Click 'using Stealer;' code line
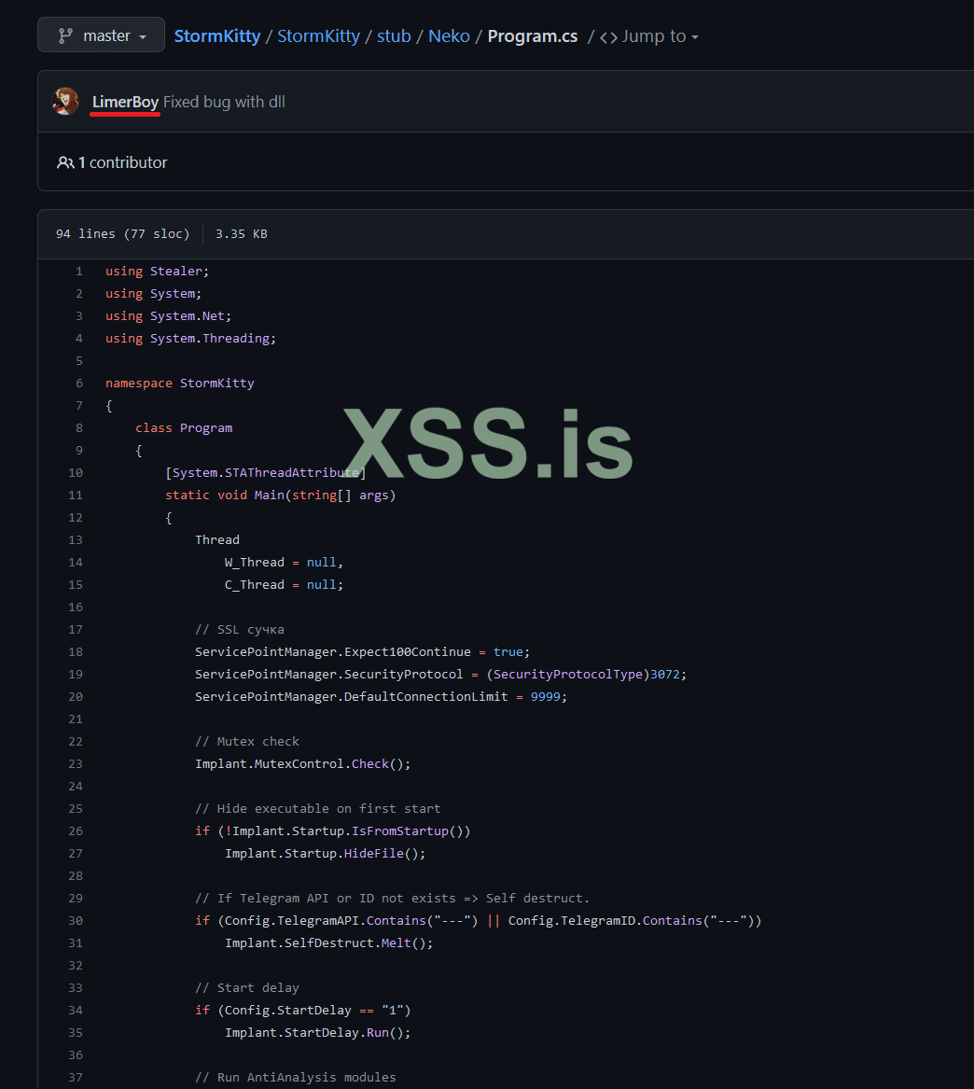974x1089 pixels. 157,272
